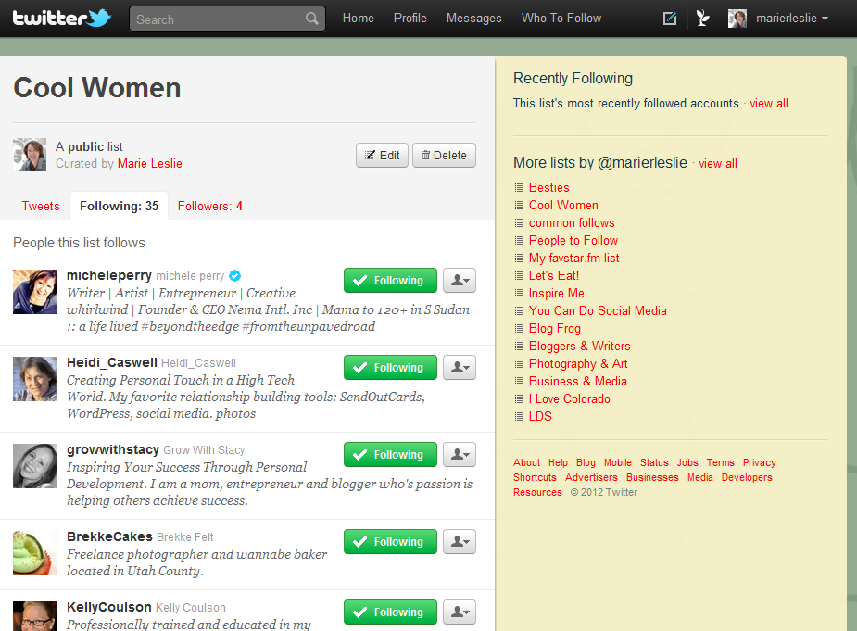
Task: Open user actions dropdown for growwithstacy
Action: click(460, 455)
